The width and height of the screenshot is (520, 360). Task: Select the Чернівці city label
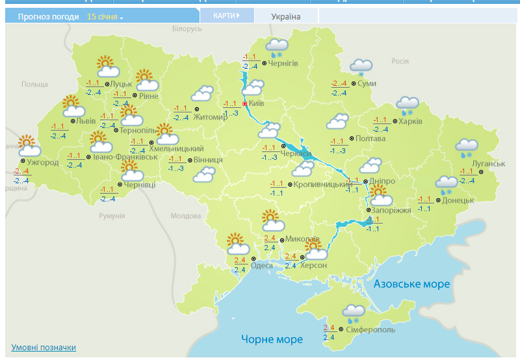140,185
